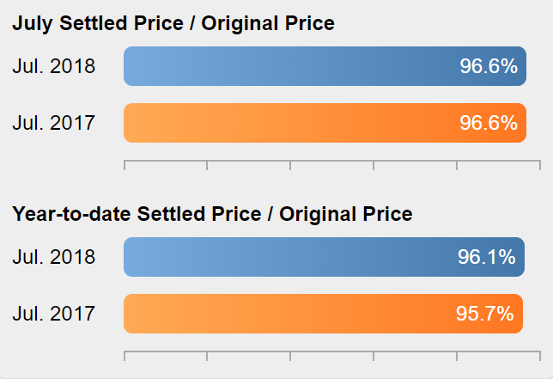Click the 95.7% value label
Screen dimensions: 553x379
[x=484, y=314]
